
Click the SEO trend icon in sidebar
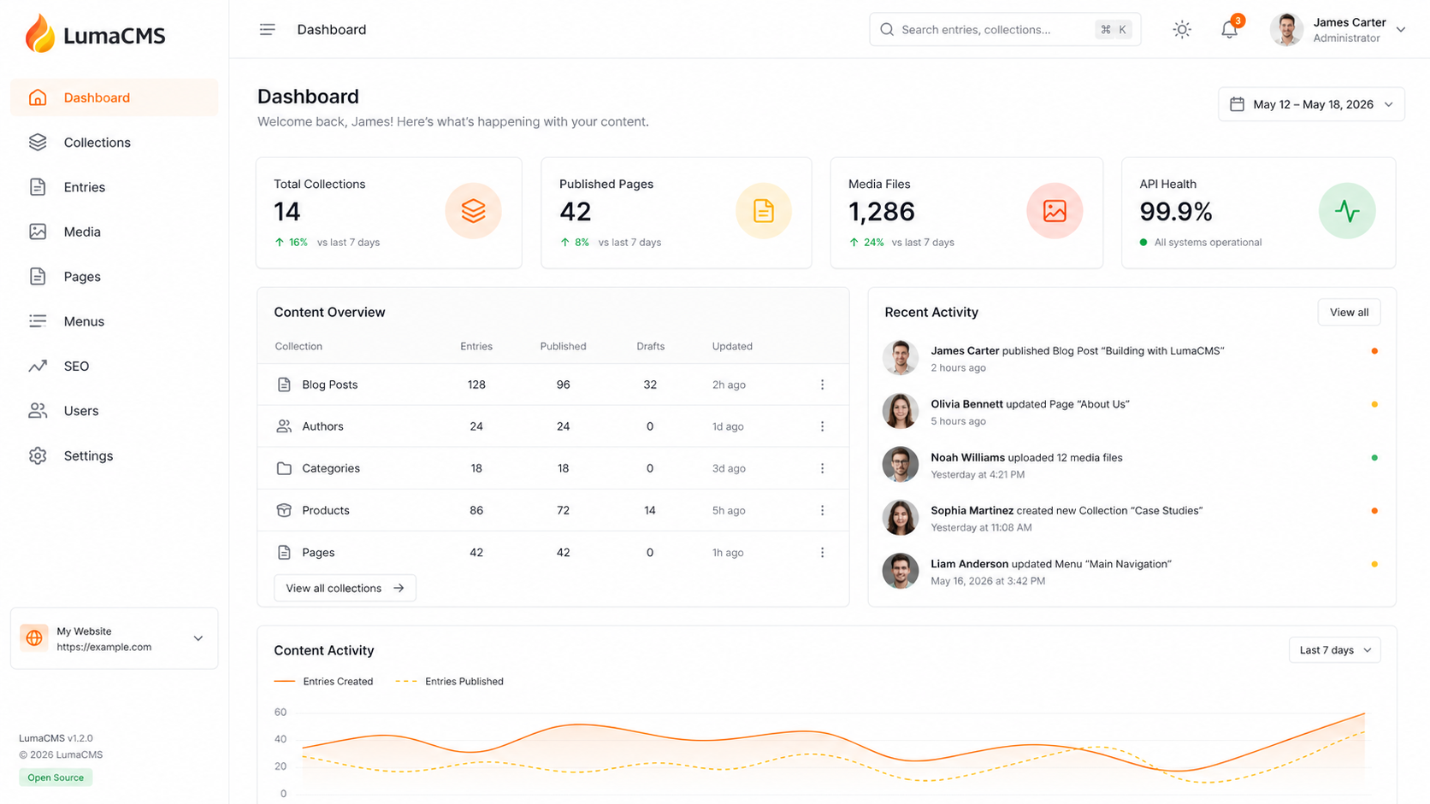point(38,366)
